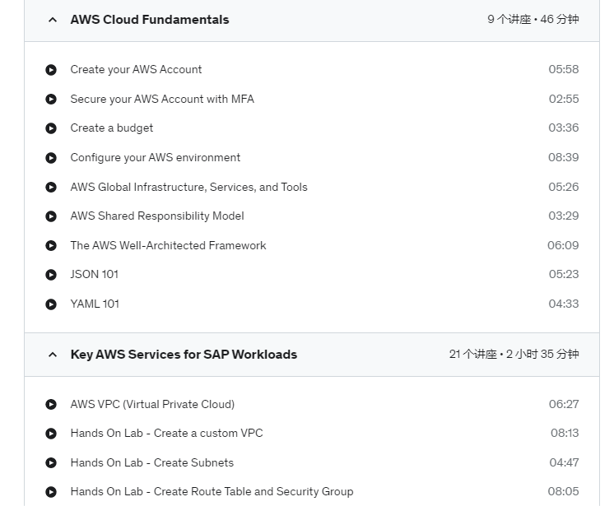Click the 21 个讲座 • 2 小时 35 分钟 summary
614x506 pixels.
point(514,354)
